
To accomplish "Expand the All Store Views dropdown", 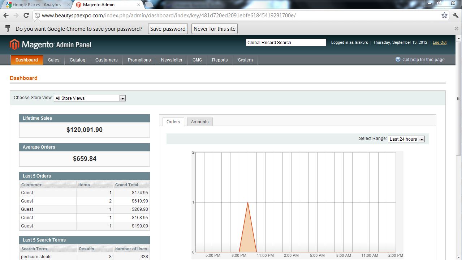I will (x=90, y=98).
